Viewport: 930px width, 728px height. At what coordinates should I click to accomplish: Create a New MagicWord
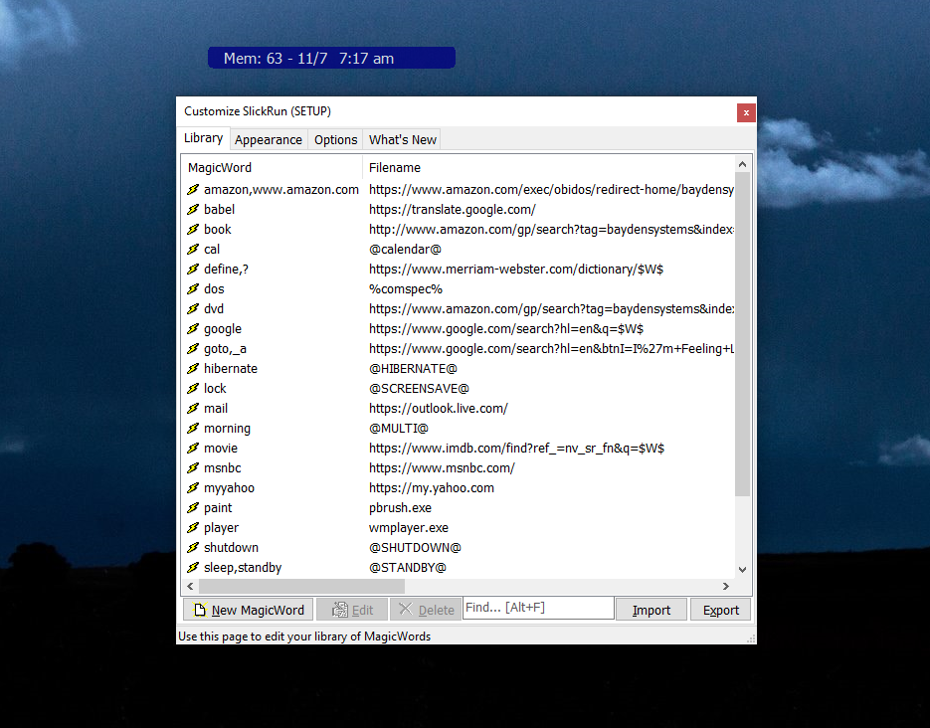248,610
